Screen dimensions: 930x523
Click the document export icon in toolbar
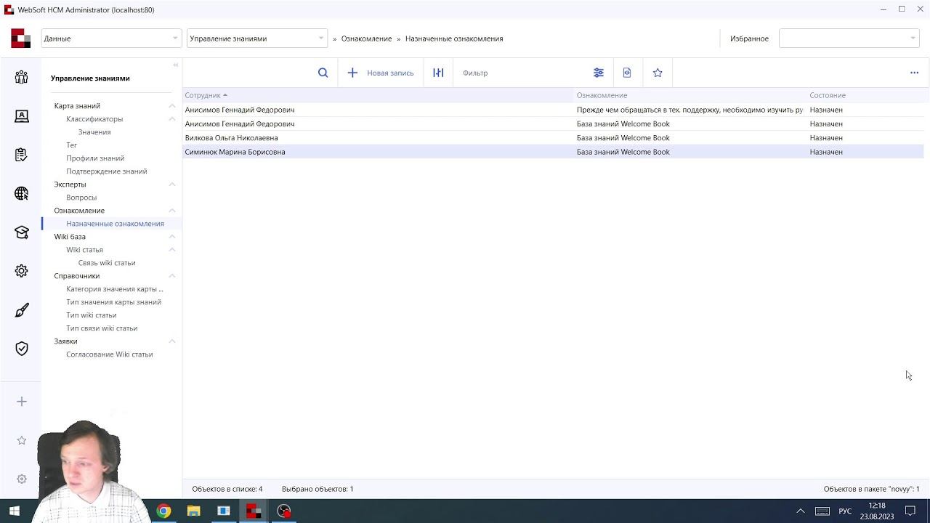click(627, 73)
